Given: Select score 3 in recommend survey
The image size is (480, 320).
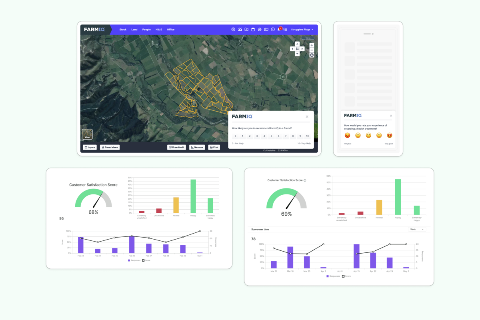Looking at the screenshot, I should (257, 136).
